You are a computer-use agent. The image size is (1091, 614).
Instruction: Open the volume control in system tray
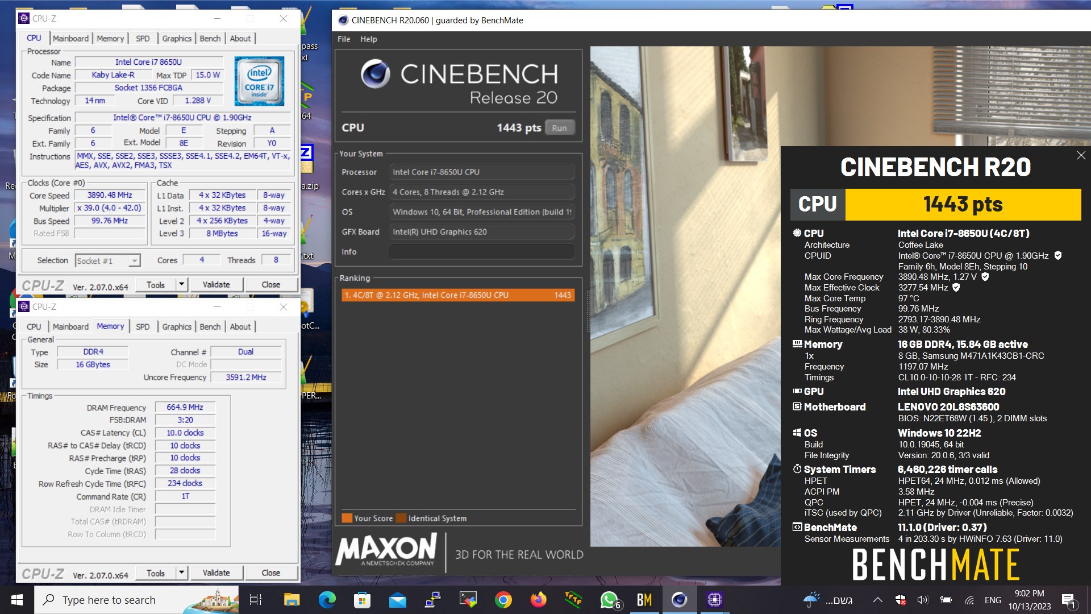coord(922,600)
